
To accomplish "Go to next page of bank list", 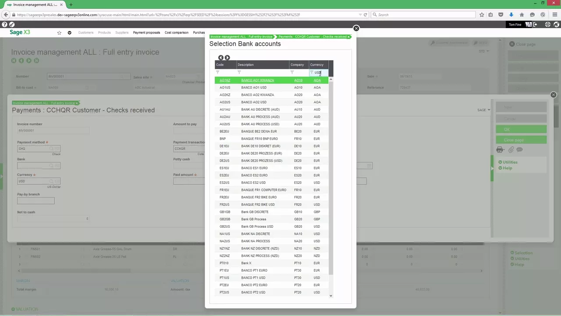I will coord(227,57).
